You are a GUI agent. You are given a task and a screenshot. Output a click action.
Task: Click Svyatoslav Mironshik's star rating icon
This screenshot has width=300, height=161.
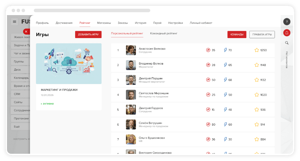point(257,95)
